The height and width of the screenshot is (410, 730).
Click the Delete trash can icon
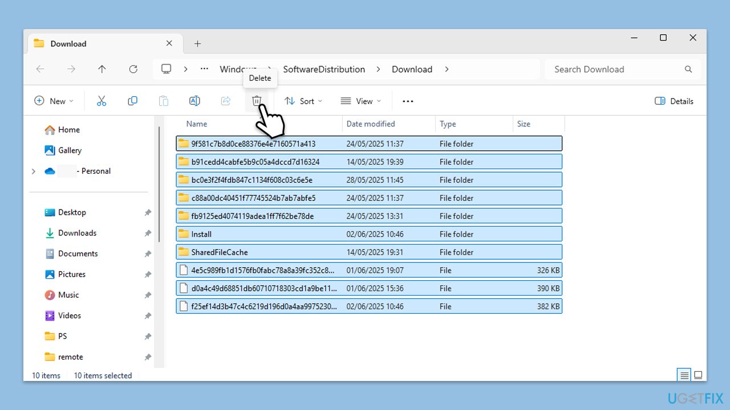[257, 101]
